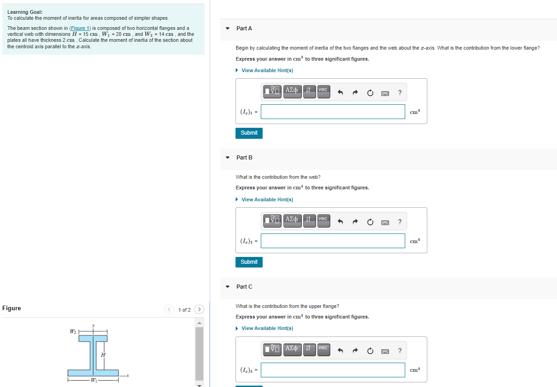
Task: Click figure scrollbar up arrow
Action: (199, 323)
